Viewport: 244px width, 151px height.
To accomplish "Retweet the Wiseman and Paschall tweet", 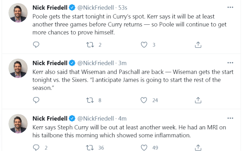I will (90, 100).
